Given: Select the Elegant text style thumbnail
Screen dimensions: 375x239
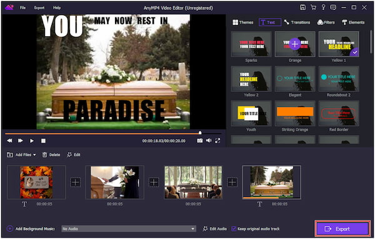Looking at the screenshot, I should [295, 79].
